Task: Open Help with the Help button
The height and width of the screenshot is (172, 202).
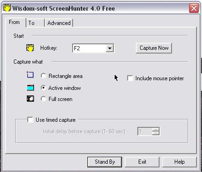Action: coord(179,162)
